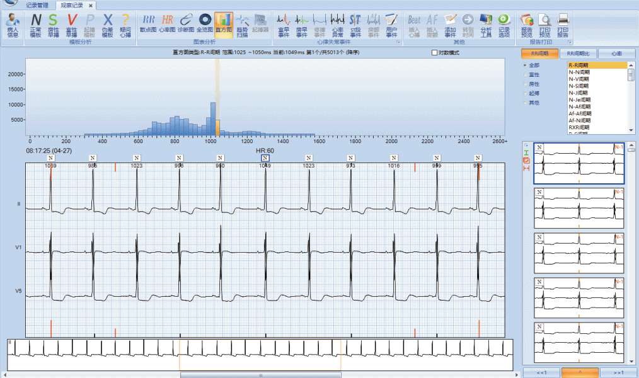This screenshot has width=639, height=378.
Task: Select the N 正常模板 template icon
Action: 35,25
